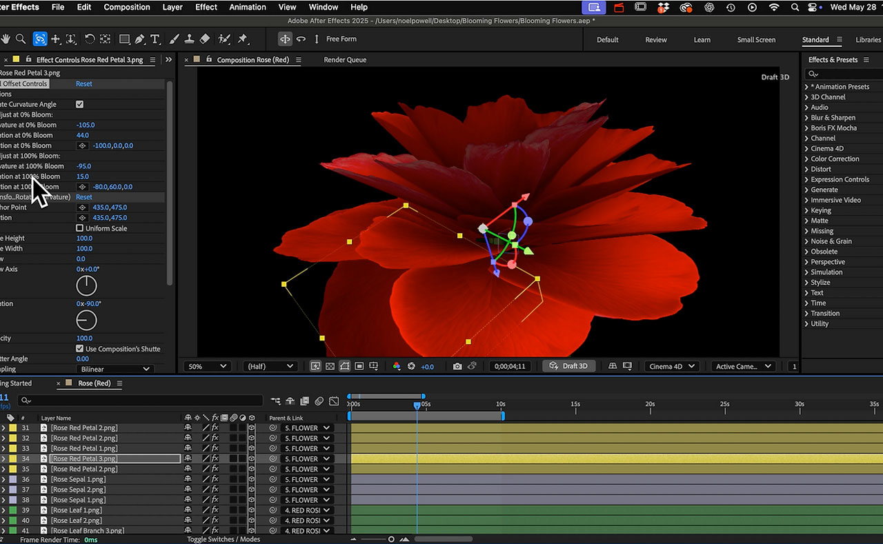Select the Pen tool in the toolbar
Image resolution: width=883 pixels, height=544 pixels.
[140, 39]
